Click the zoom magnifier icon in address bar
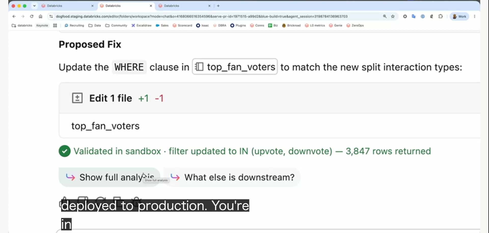The image size is (489, 233). 385,16
